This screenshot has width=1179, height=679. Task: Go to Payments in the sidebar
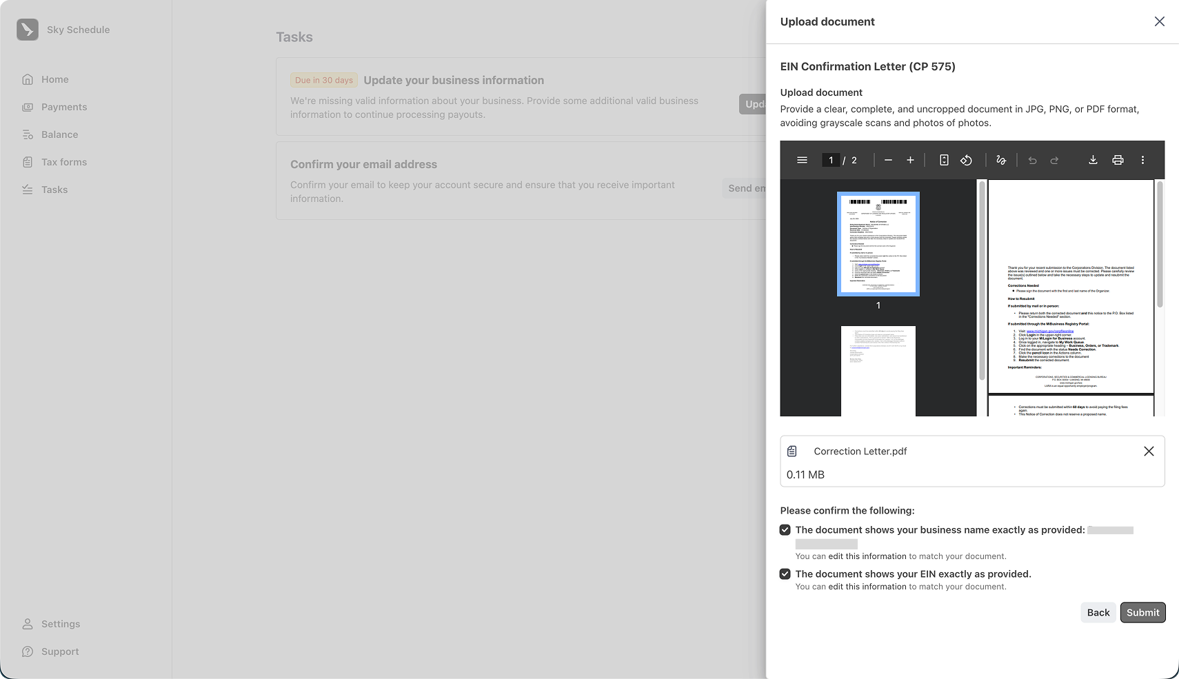[64, 107]
